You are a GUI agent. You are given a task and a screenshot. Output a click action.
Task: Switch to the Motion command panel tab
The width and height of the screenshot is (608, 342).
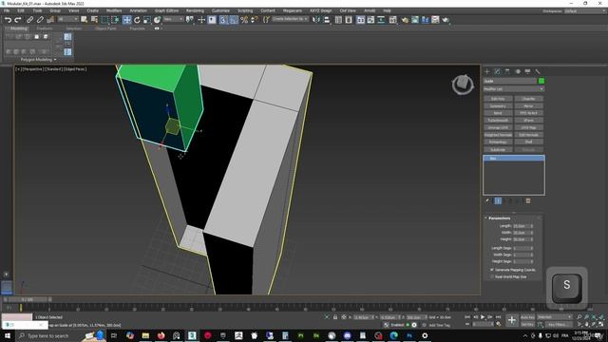click(x=517, y=71)
